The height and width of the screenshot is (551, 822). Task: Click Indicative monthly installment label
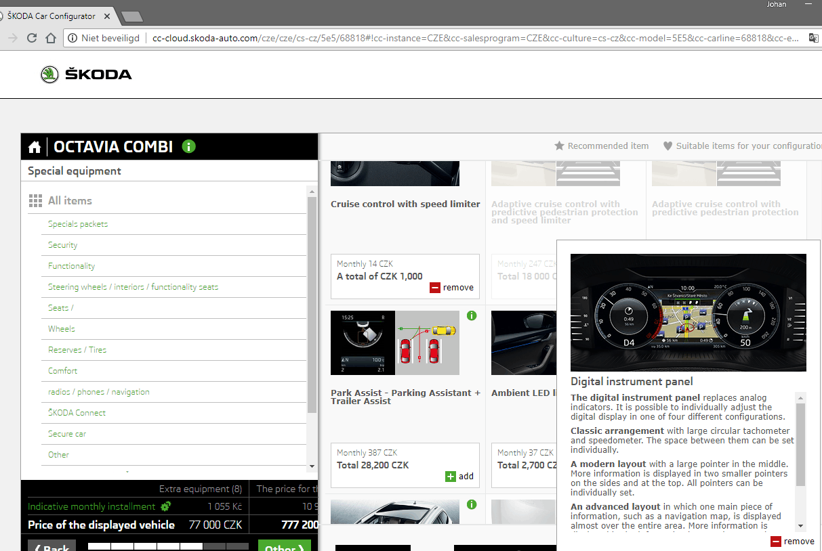91,506
